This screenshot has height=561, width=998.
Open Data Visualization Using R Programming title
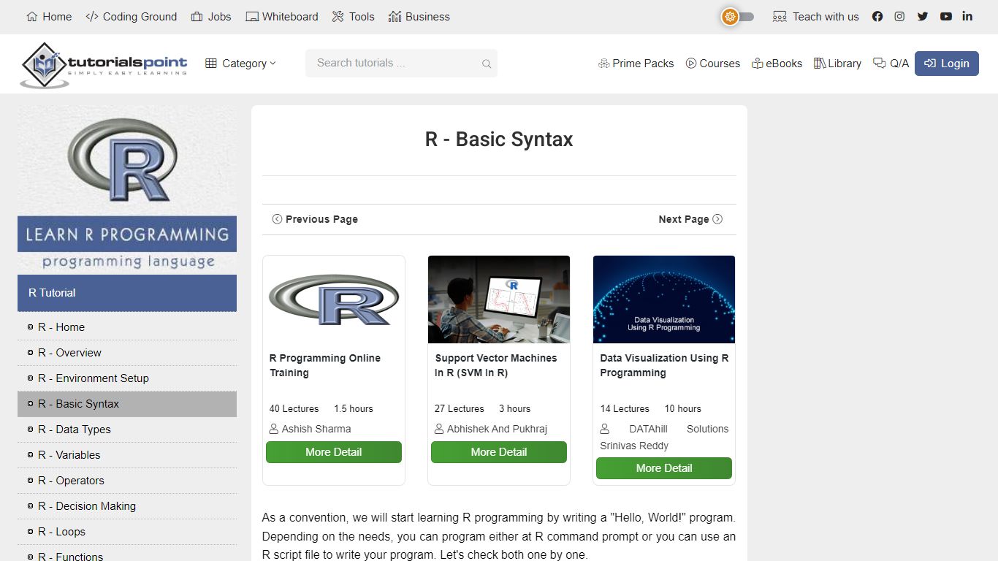(x=664, y=365)
